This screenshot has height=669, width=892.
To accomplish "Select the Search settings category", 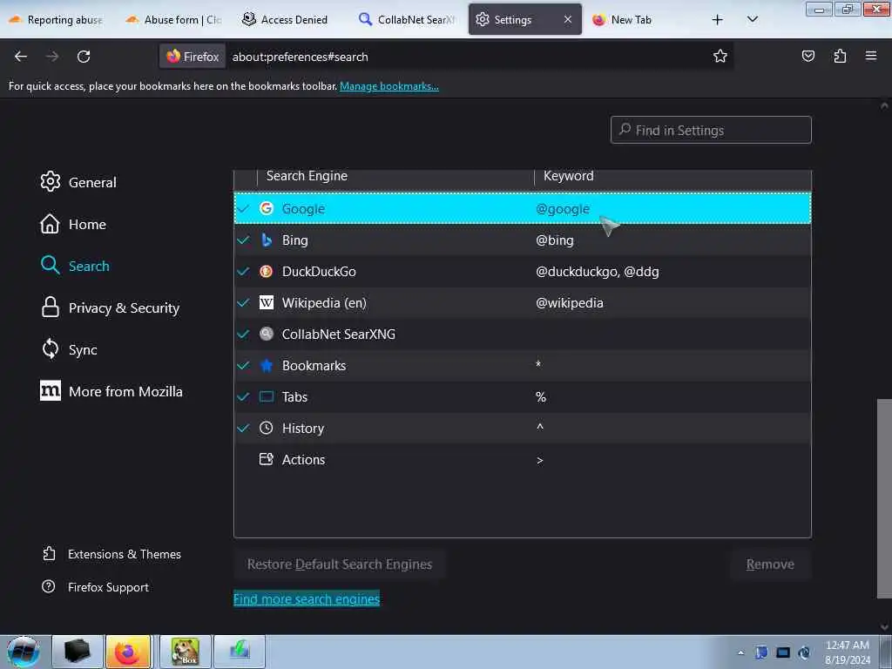I will (x=75, y=266).
